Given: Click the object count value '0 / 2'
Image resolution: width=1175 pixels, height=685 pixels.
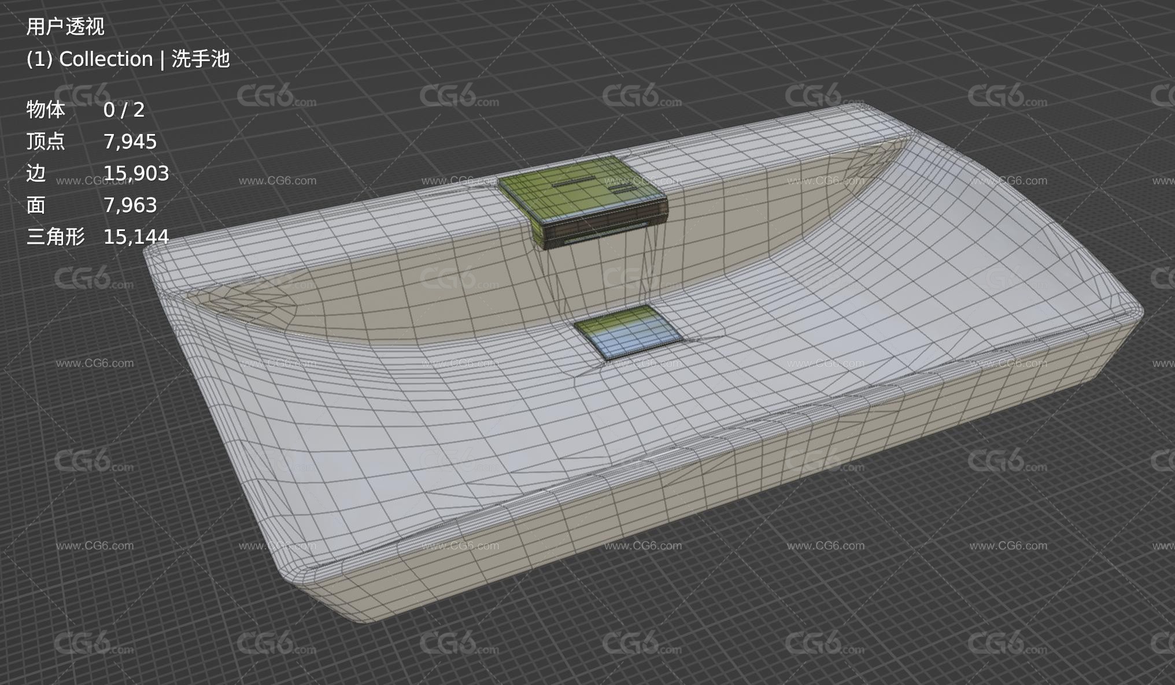Looking at the screenshot, I should [x=124, y=110].
